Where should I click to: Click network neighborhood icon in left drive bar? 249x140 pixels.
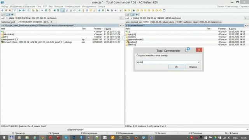[12, 15]
